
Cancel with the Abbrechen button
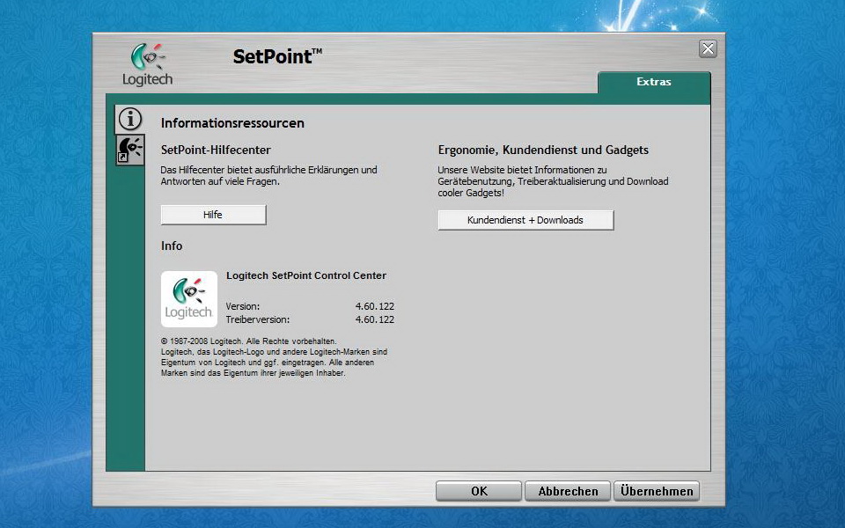coord(568,491)
